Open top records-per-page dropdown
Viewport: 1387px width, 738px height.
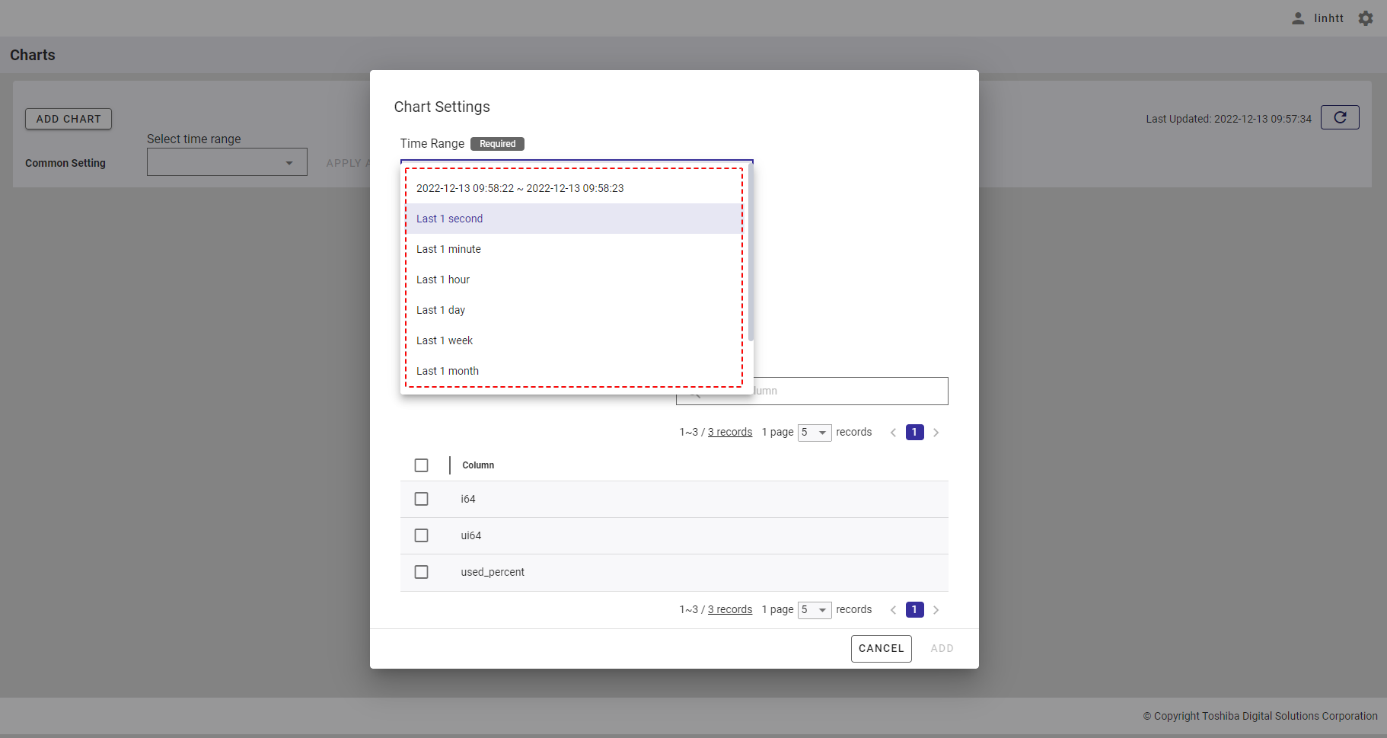point(814,433)
